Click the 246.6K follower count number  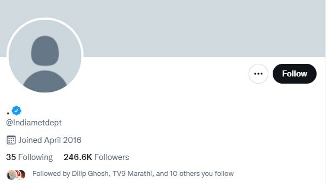click(x=78, y=157)
